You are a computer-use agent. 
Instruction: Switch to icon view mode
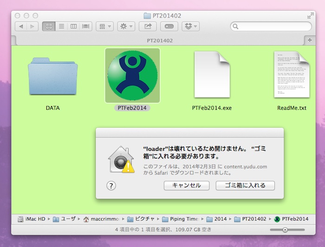[x=49, y=26]
